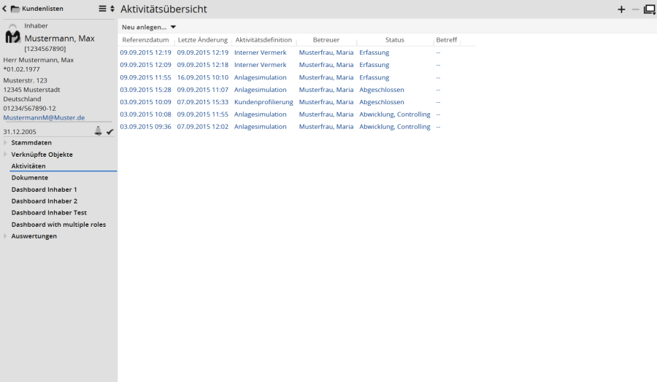Click the back arrow beside Kundenlisten
657x382 pixels.
[x=4, y=9]
